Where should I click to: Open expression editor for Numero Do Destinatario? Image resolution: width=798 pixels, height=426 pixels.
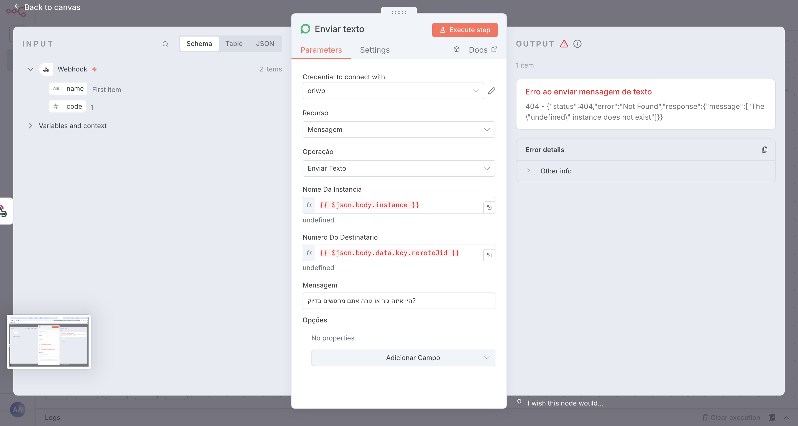coord(489,255)
